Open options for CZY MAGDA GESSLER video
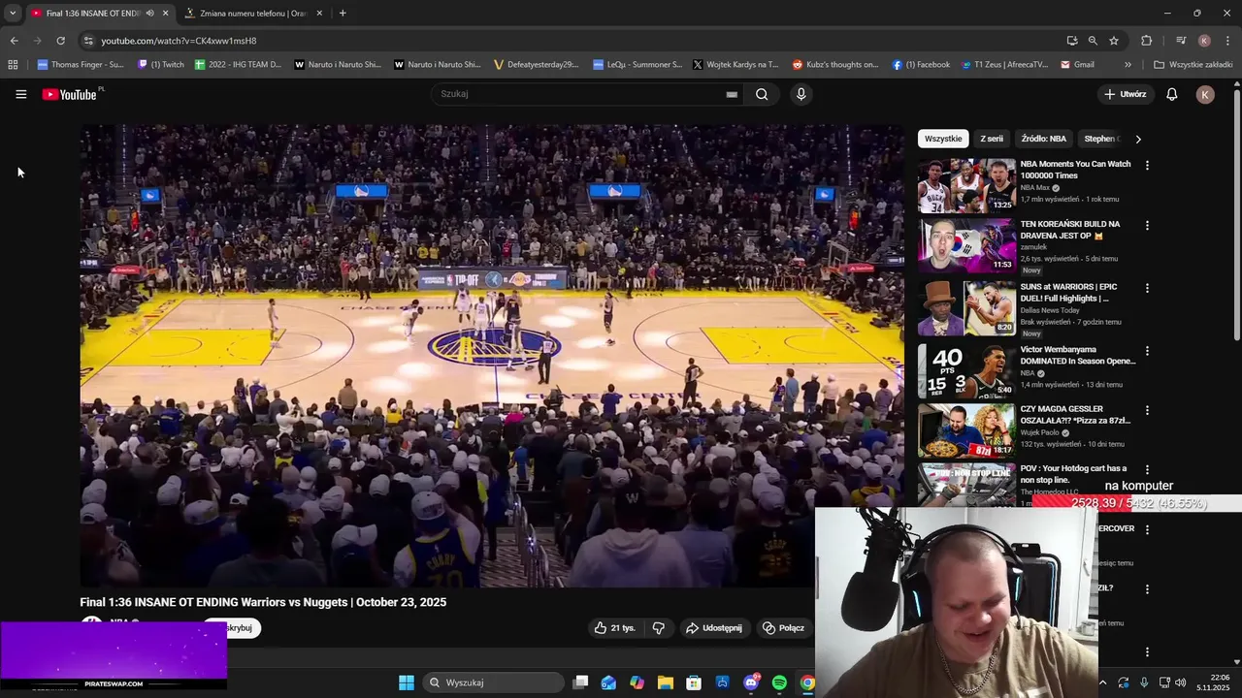1242x698 pixels. tap(1147, 411)
